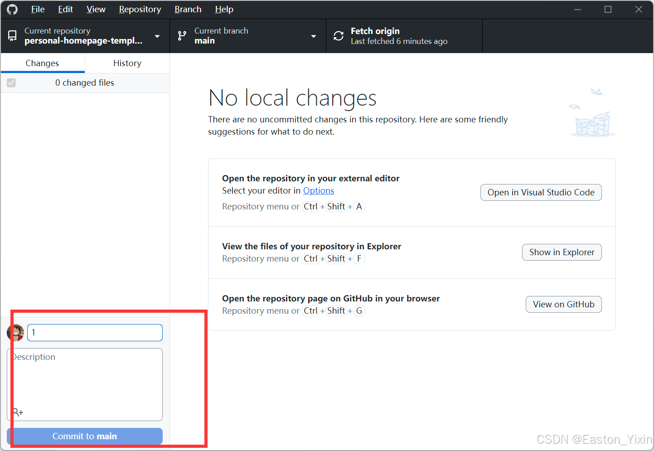Open the File menu

tap(38, 10)
